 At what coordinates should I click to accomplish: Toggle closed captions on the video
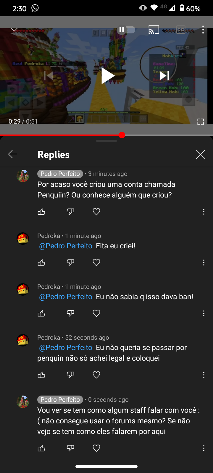(181, 30)
